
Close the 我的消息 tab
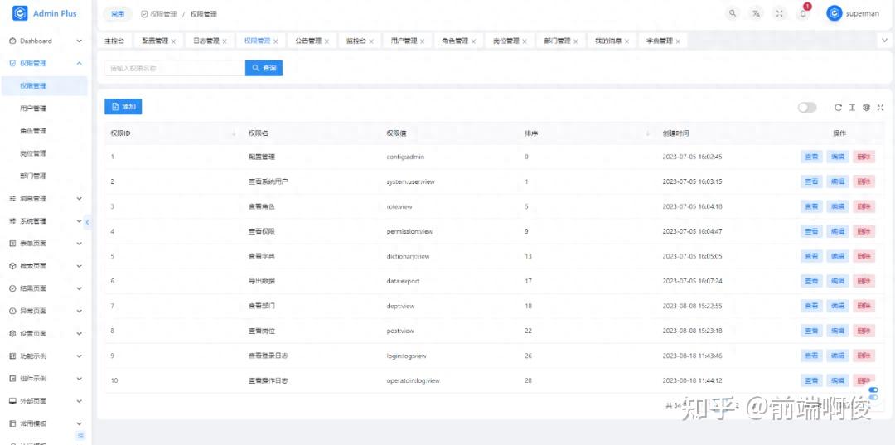pyautogui.click(x=626, y=41)
